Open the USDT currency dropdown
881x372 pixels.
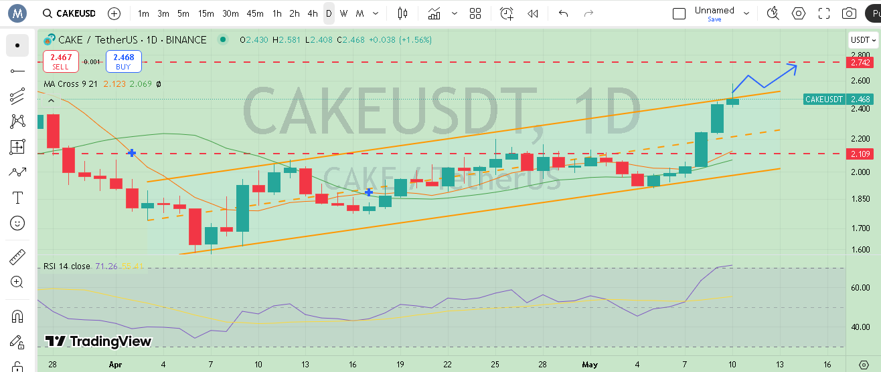click(x=864, y=40)
